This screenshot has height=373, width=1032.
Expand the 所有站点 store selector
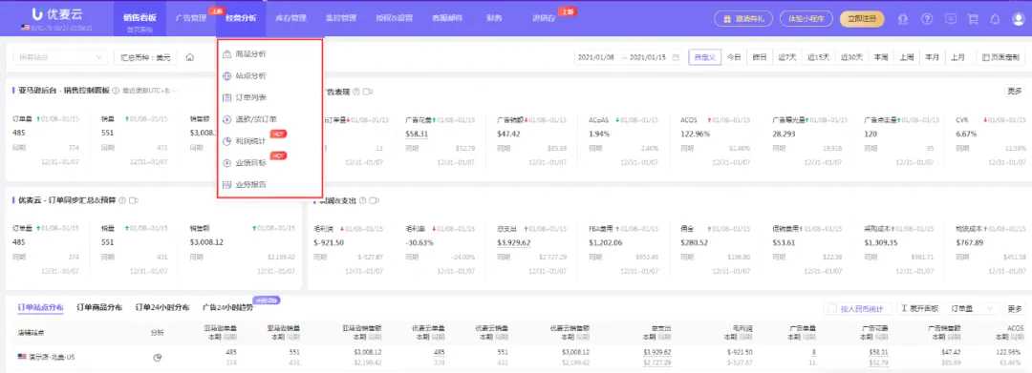[x=60, y=57]
